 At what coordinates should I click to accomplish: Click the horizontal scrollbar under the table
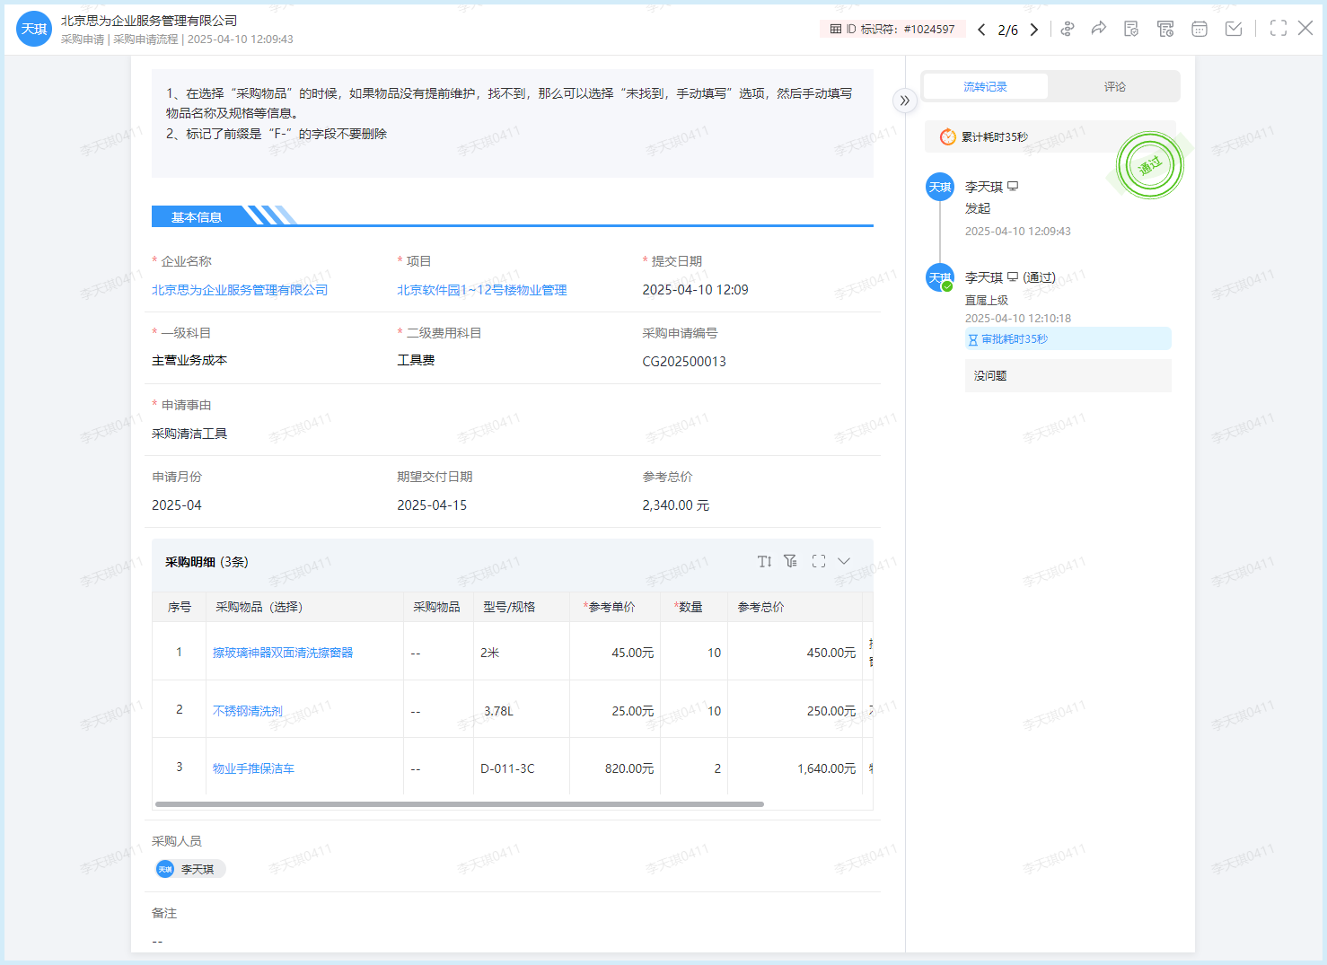tap(459, 804)
